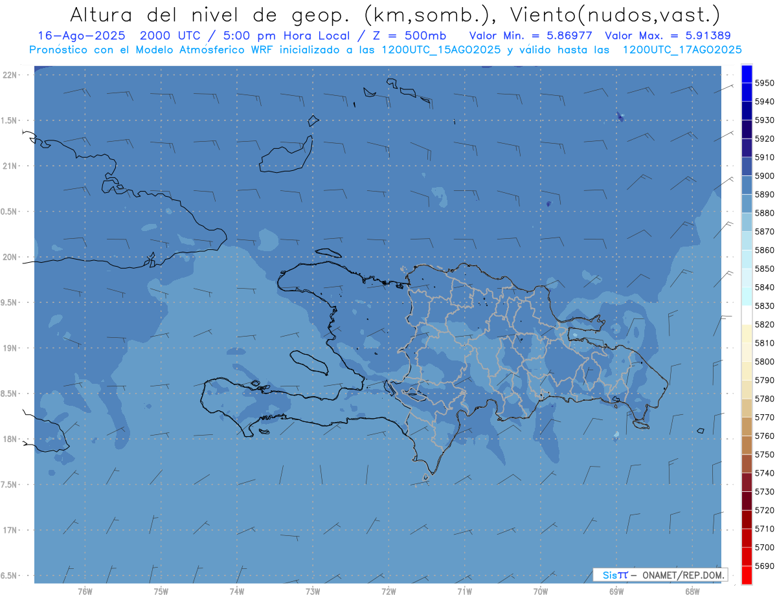
Task: Click the 5900 colorbar label
Action: click(764, 176)
